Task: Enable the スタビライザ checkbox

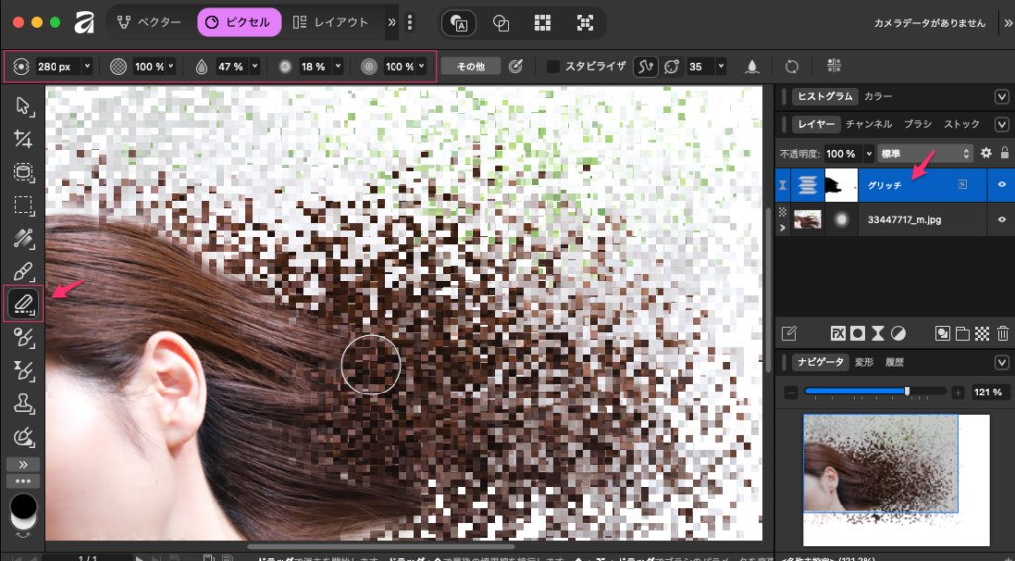Action: click(x=554, y=67)
